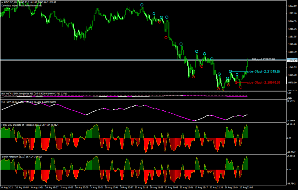
Task: Click the highlighted current price box 21070.83
Action: [x=292, y=60]
